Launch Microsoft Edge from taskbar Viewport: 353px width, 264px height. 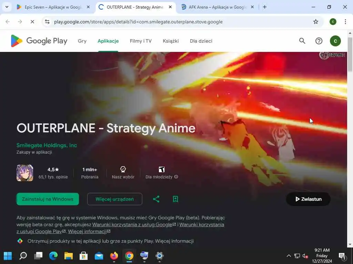[x=53, y=256]
